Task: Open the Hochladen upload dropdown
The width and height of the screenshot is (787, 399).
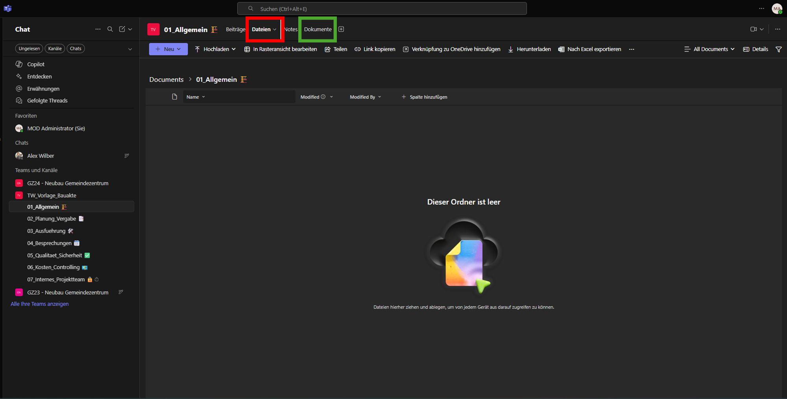Action: pyautogui.click(x=215, y=49)
